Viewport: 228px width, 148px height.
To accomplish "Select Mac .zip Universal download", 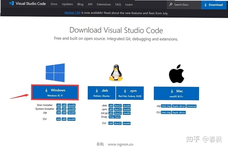I will click(192, 106).
